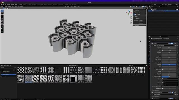Viewport: 179px width, 100px height.
Task: Toggle X-ray mode in viewport header
Action: pyautogui.click(x=140, y=6)
